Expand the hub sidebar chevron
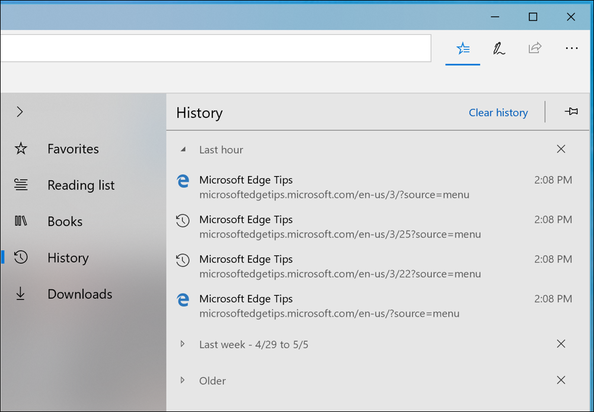Viewport: 594px width, 412px height. 20,111
